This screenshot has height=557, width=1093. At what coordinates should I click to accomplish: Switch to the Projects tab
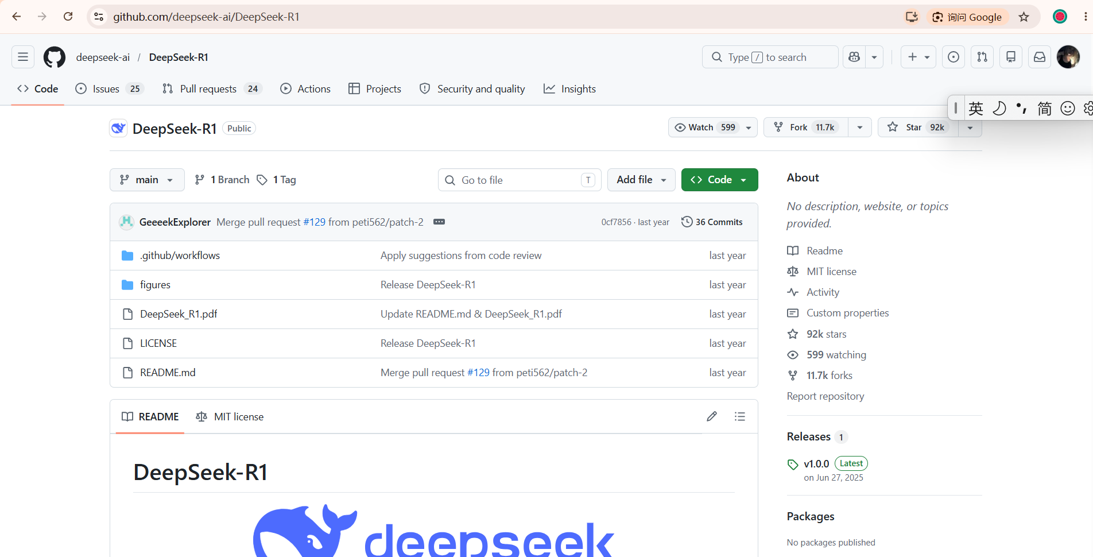375,88
